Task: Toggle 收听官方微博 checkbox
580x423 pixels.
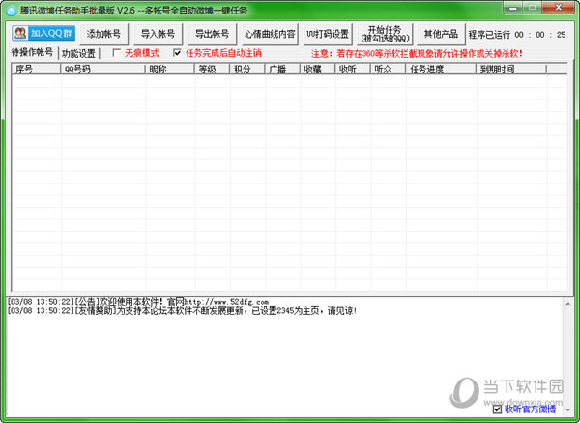Action: click(x=497, y=409)
